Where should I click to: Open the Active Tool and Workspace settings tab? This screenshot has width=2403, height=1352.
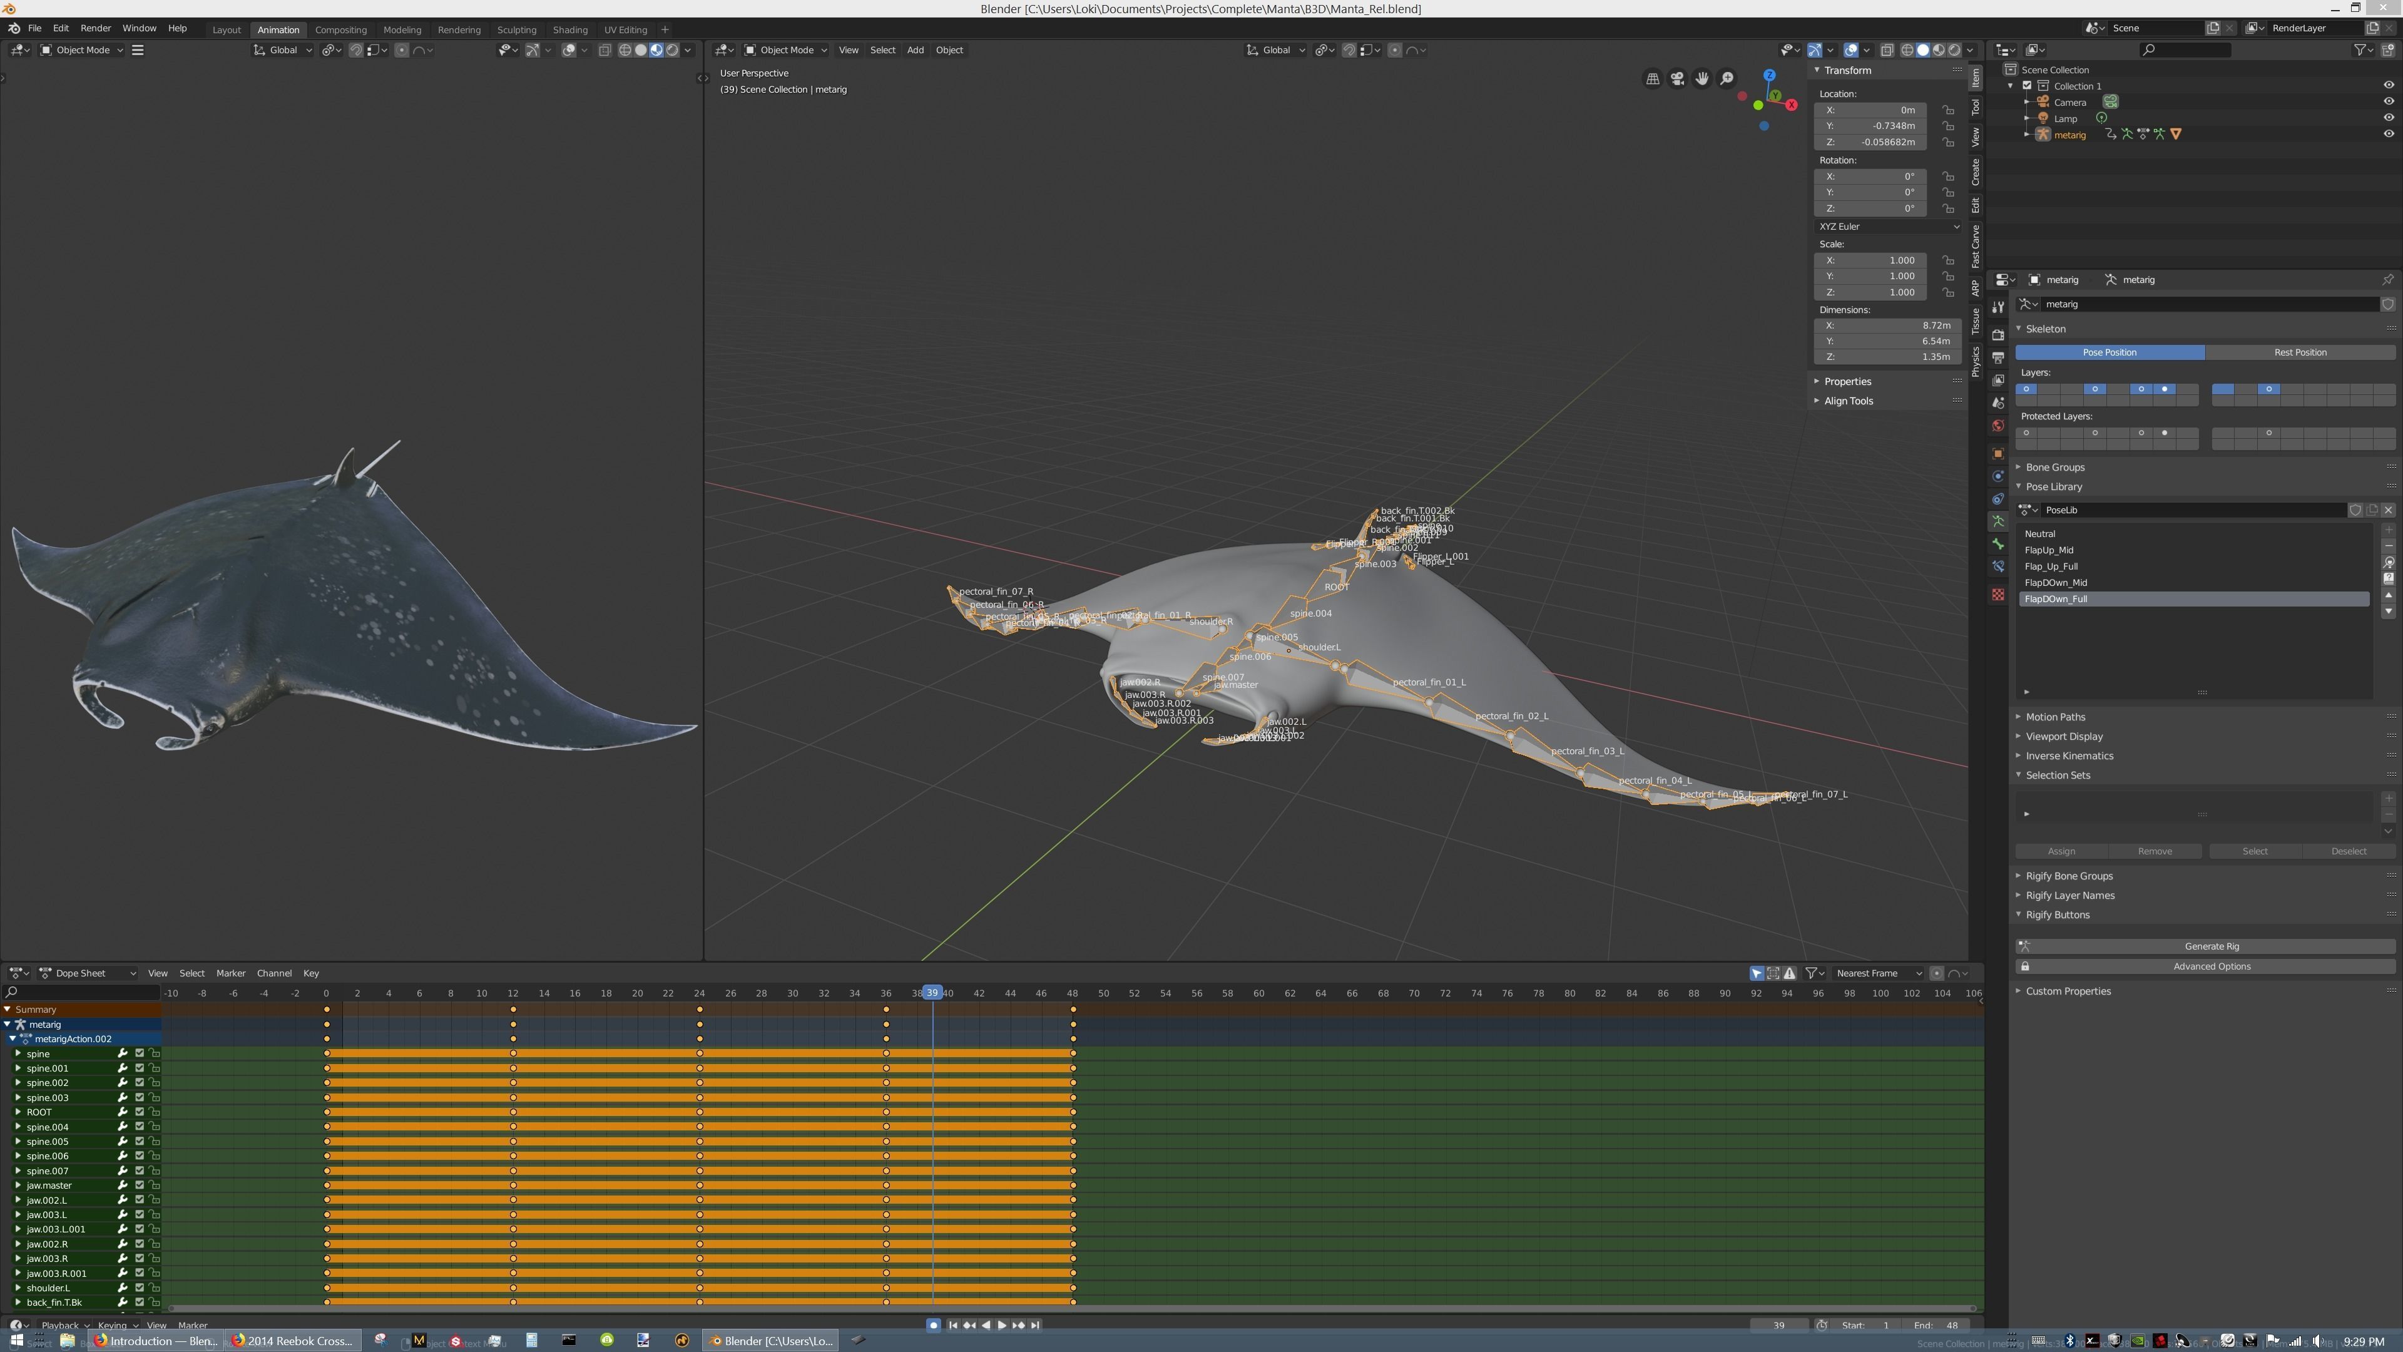pos(1998,307)
